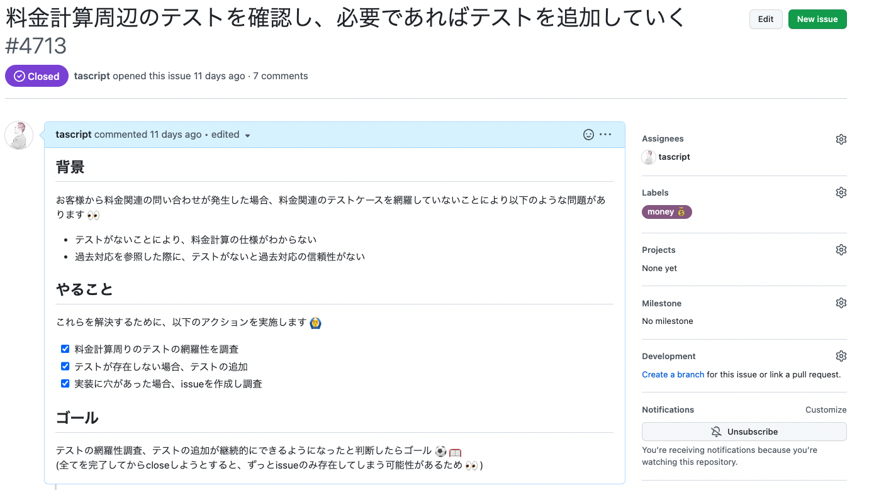Uncheck the 料金計算周りのテストの網羅性を調査 task
874x490 pixels.
(65, 348)
